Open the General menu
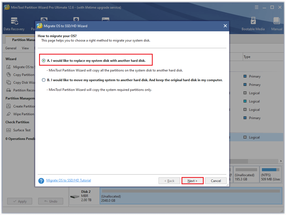 tap(11, 48)
